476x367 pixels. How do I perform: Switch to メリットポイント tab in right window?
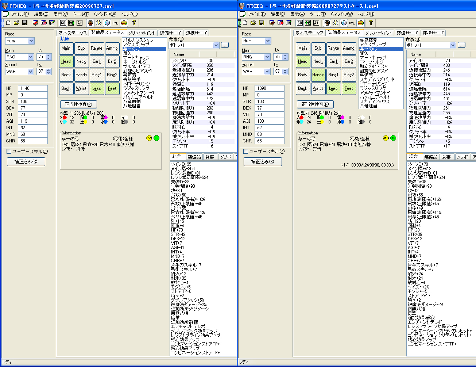coord(379,33)
